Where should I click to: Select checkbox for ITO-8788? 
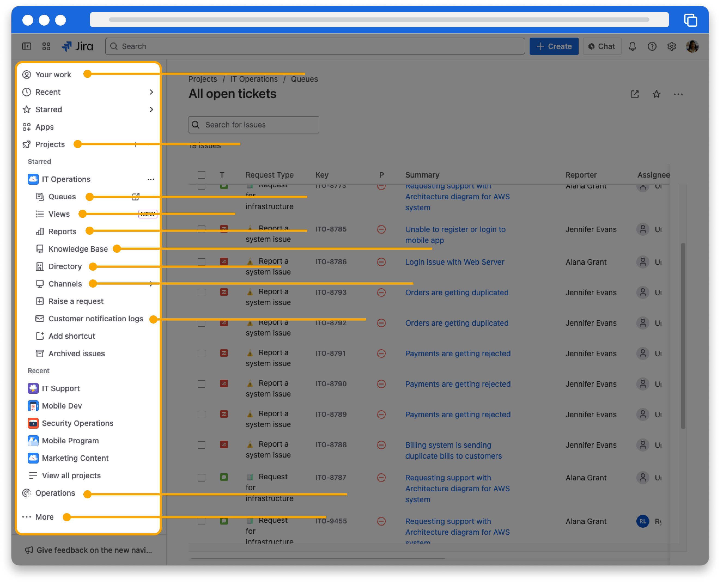tap(202, 445)
